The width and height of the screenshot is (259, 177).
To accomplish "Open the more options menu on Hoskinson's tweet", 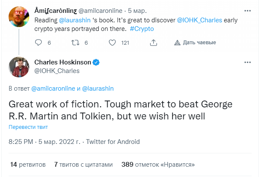I will click(247, 62).
